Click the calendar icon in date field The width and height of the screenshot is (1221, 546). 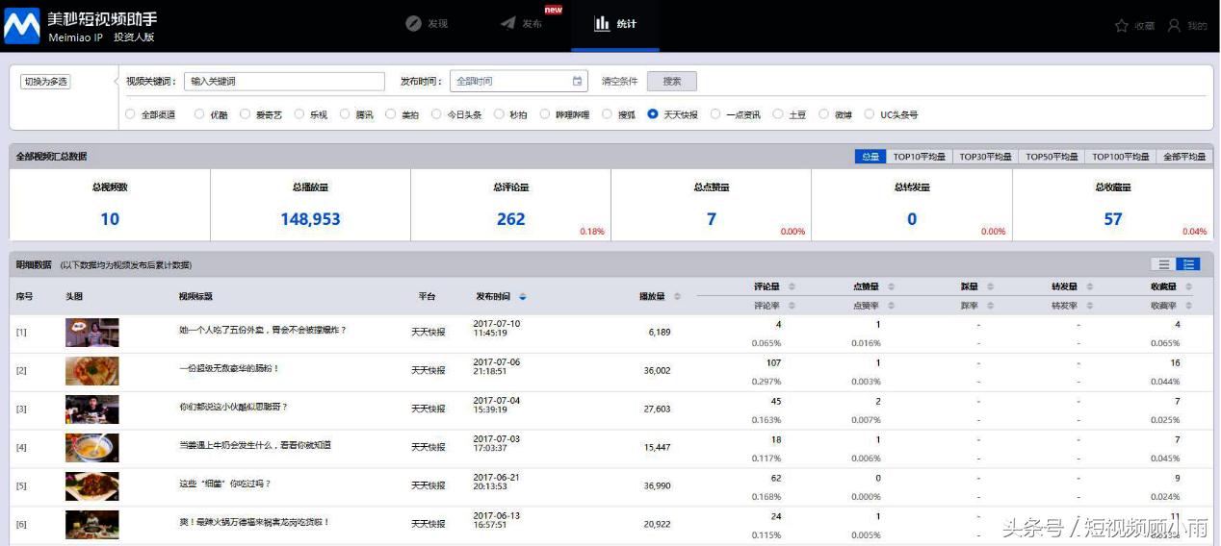[577, 82]
